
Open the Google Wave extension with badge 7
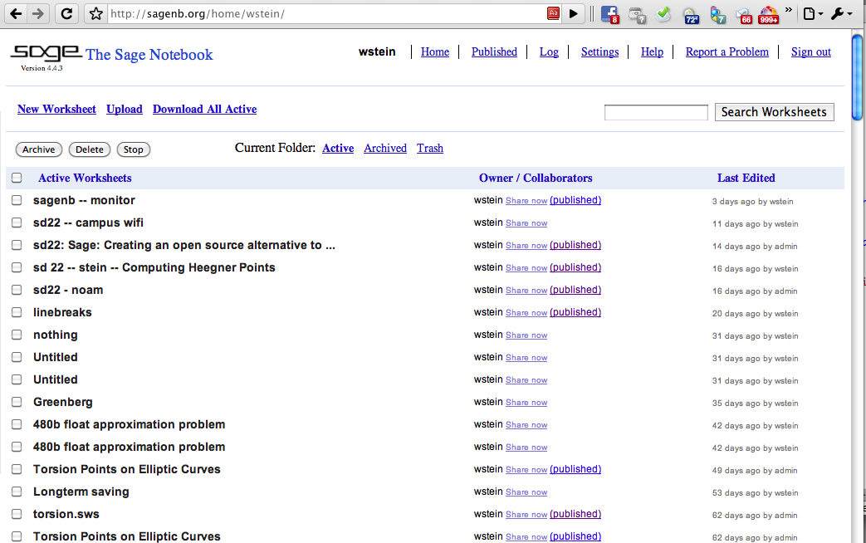click(x=717, y=15)
